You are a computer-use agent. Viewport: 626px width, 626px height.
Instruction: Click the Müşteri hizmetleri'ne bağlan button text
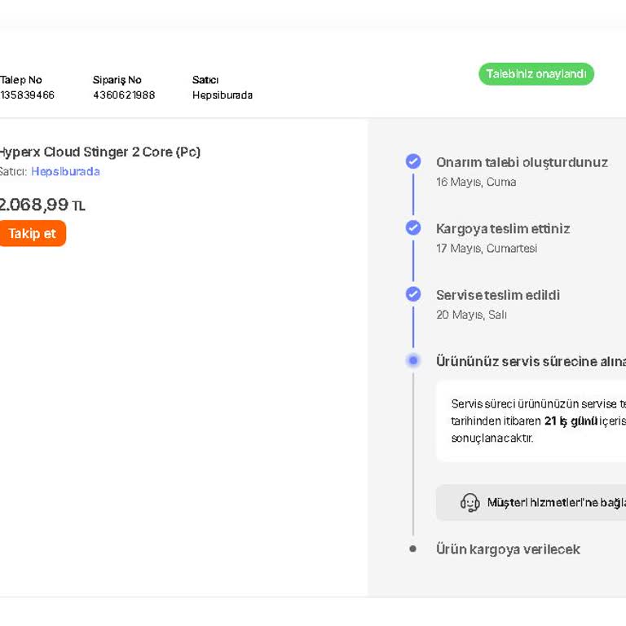(556, 503)
